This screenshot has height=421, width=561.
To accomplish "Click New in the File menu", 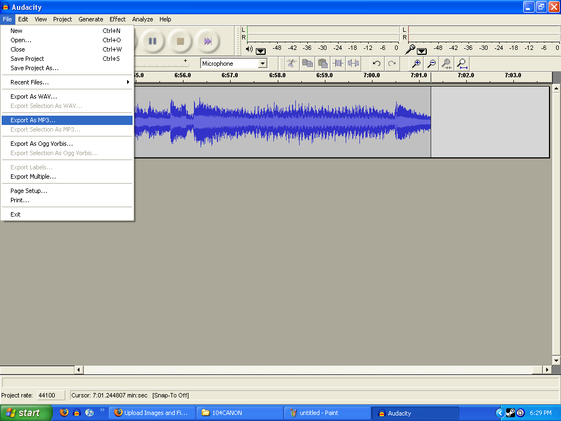I will tap(67, 31).
